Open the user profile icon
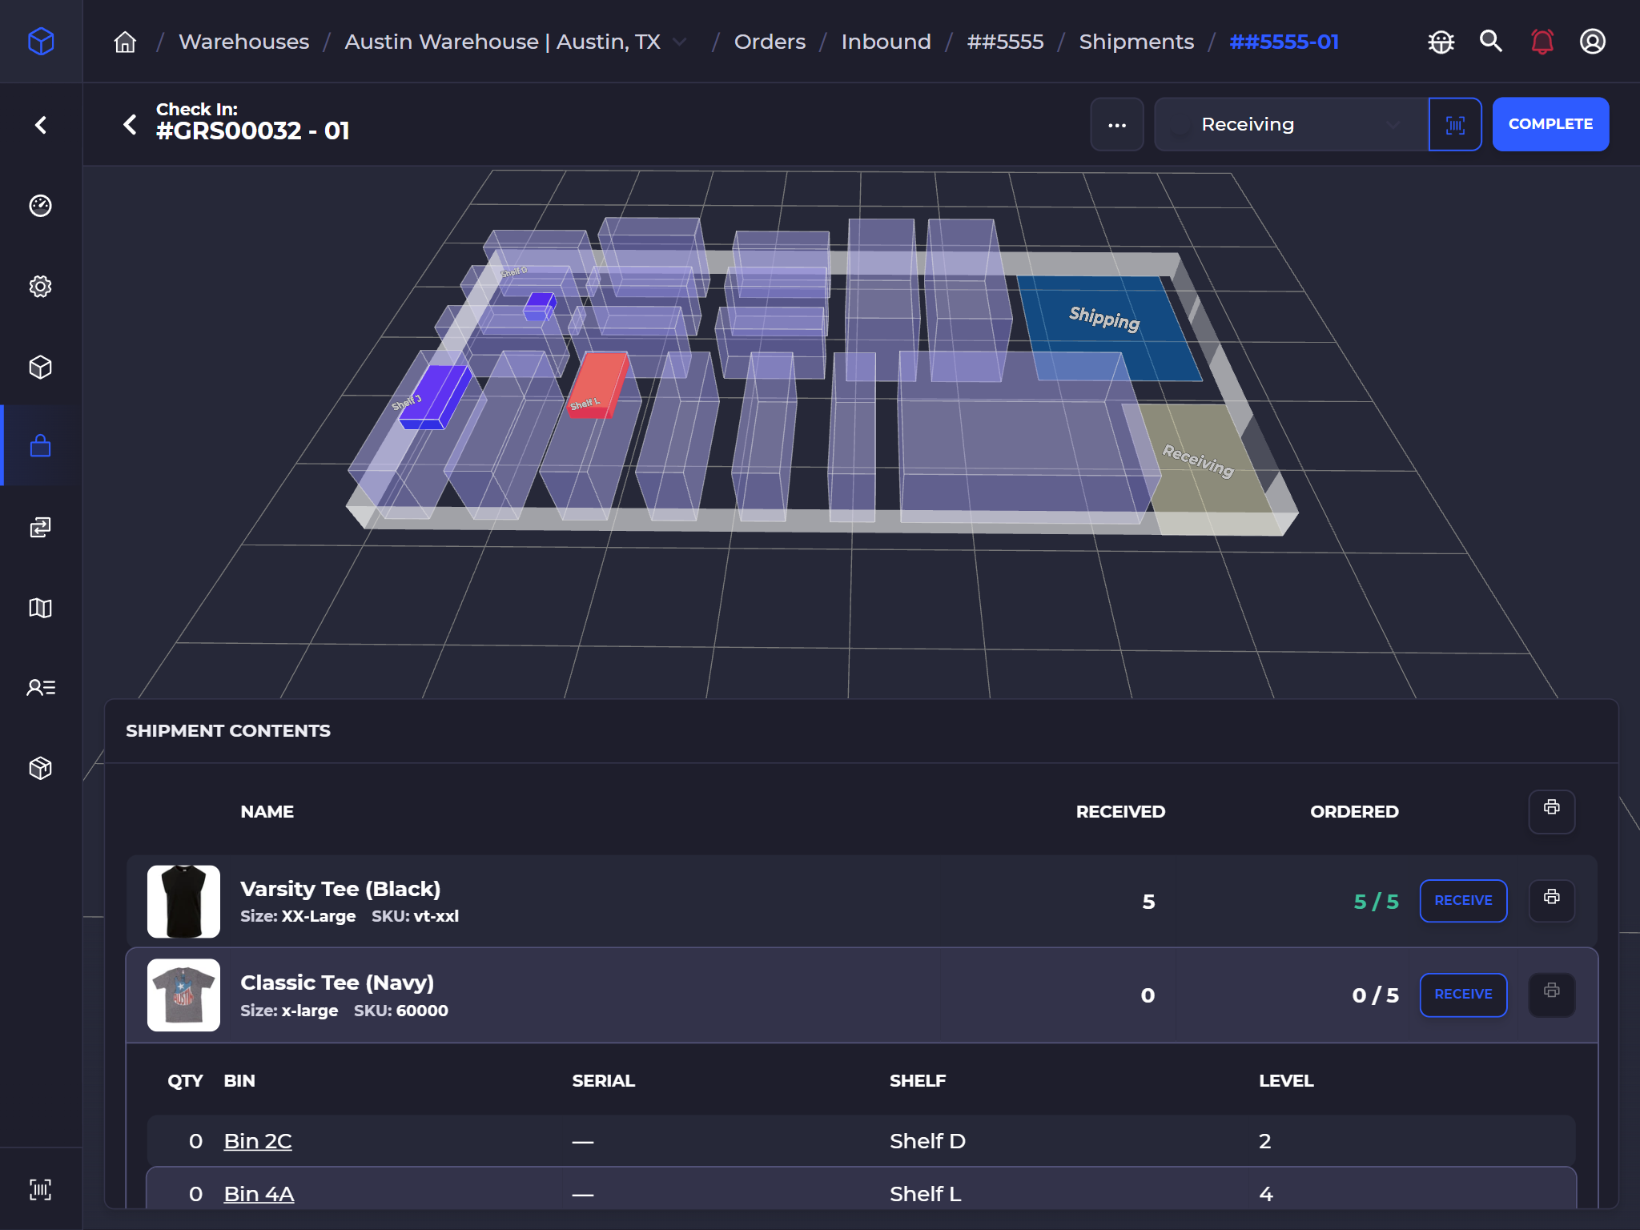Viewport: 1640px width, 1230px height. tap(1592, 42)
